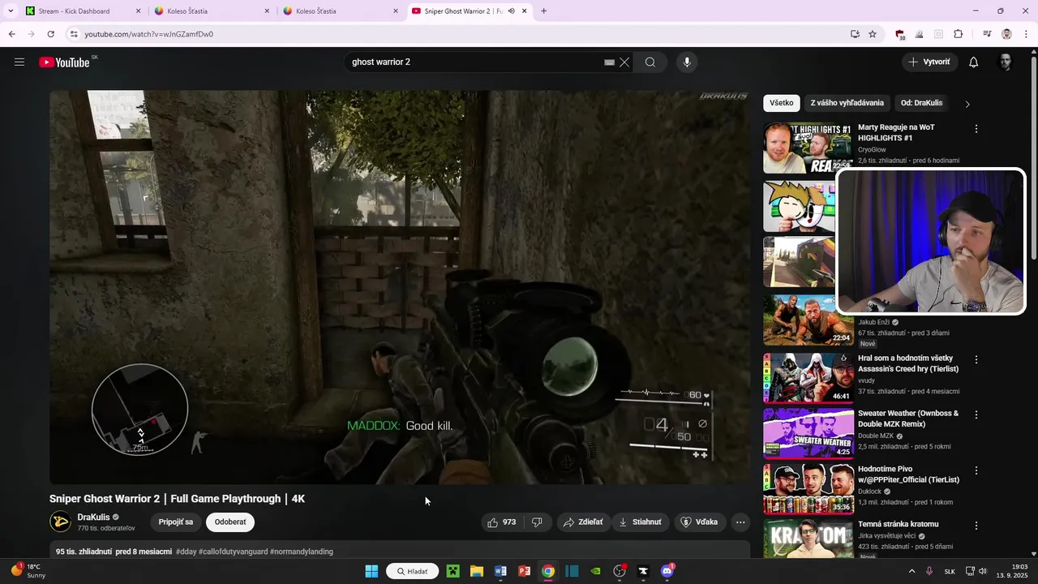Like the video with thumbs up
1038x584 pixels.
(x=502, y=522)
